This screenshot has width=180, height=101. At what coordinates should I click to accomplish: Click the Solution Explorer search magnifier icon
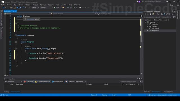pyautogui.click(x=174, y=17)
